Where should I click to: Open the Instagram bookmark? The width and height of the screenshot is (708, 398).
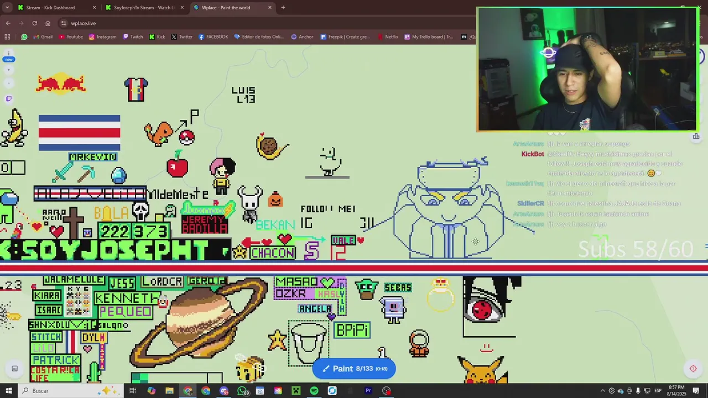point(103,37)
